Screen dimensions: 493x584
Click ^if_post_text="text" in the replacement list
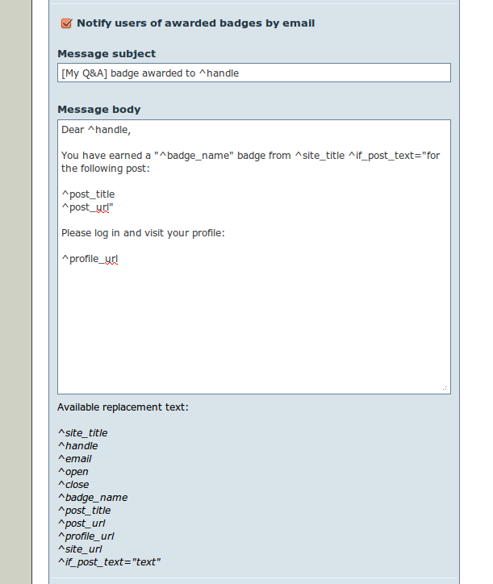tap(109, 562)
